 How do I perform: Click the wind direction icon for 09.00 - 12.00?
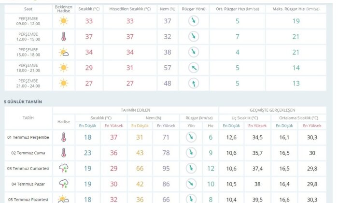[193, 21]
